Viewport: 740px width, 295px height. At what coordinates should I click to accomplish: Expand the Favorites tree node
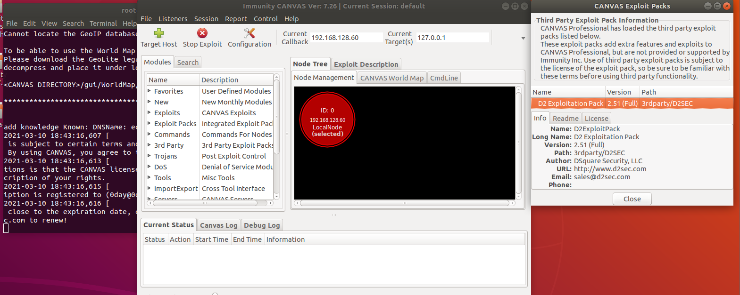pyautogui.click(x=150, y=91)
